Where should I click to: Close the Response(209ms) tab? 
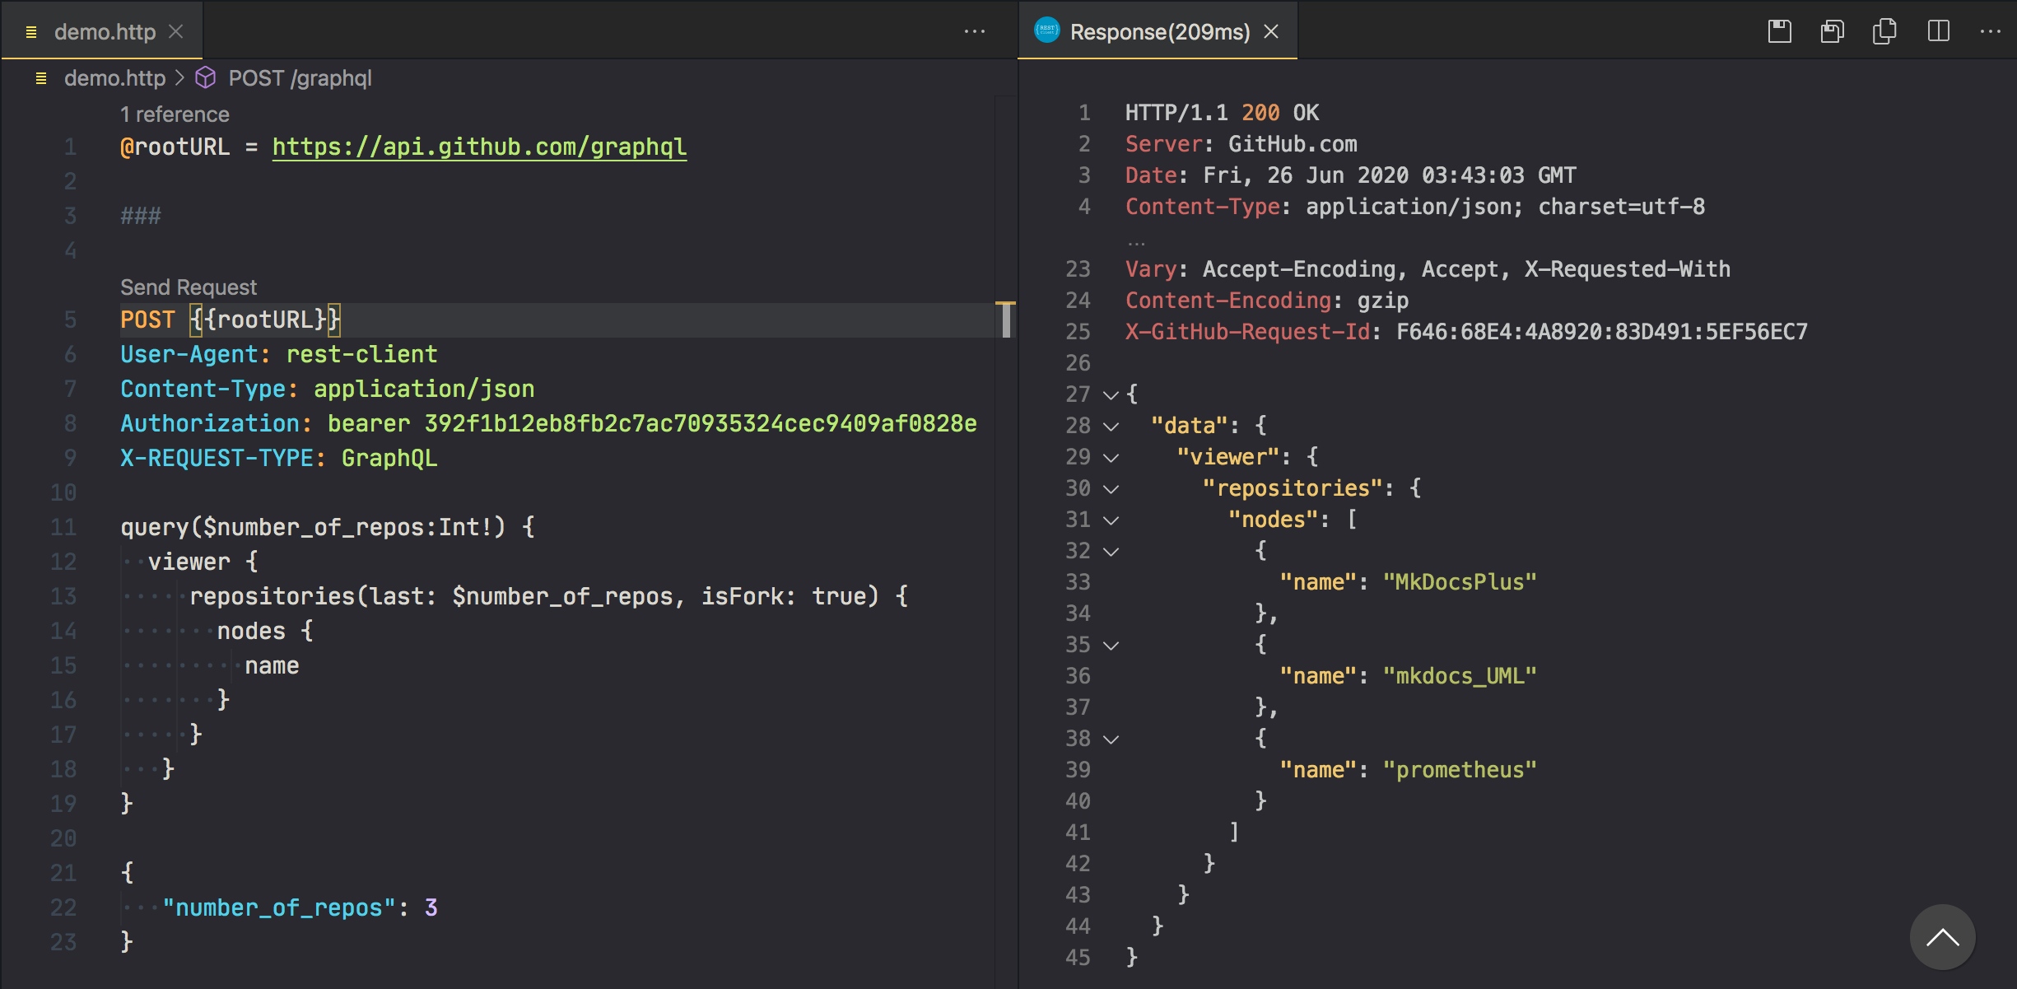click(x=1271, y=31)
